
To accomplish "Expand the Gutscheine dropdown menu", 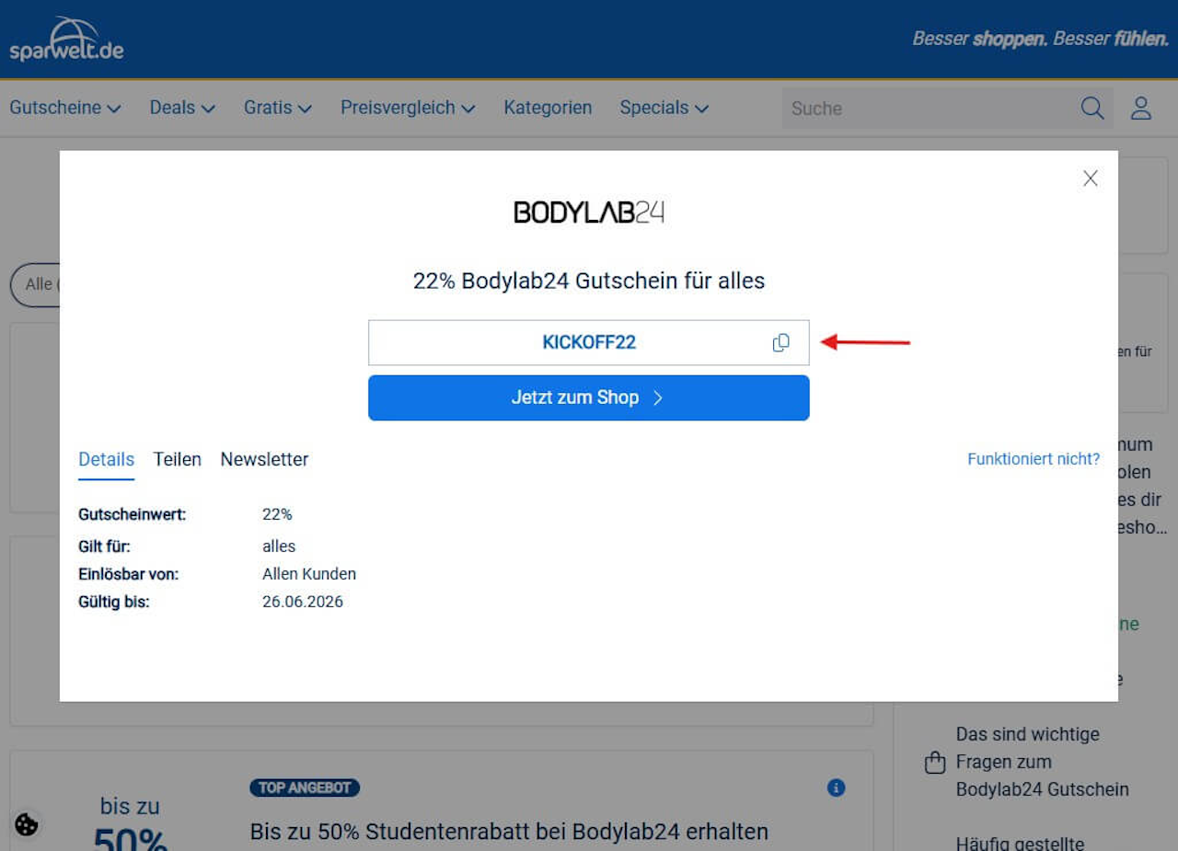I will (x=65, y=108).
